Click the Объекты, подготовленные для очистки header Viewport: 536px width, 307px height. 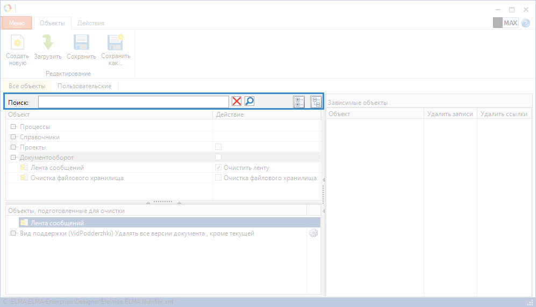(x=156, y=211)
